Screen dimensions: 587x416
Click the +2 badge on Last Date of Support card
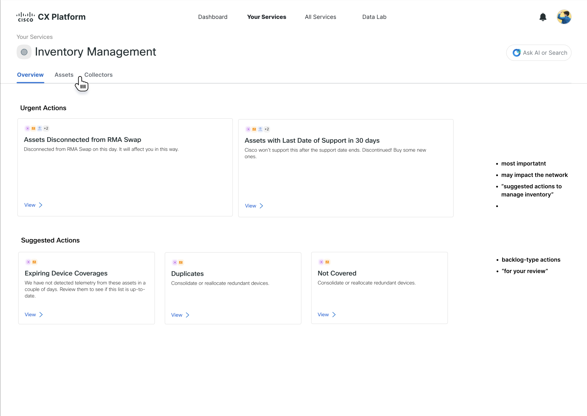pos(267,129)
